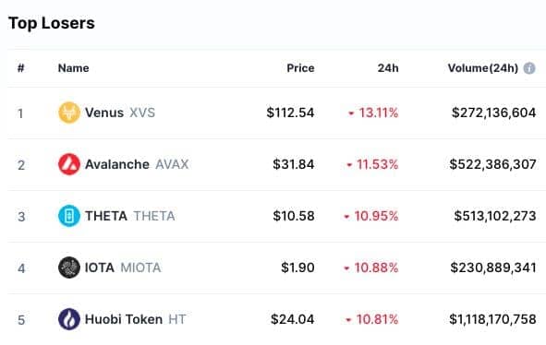Sort by the 24h column header
The width and height of the screenshot is (546, 345).
[388, 68]
